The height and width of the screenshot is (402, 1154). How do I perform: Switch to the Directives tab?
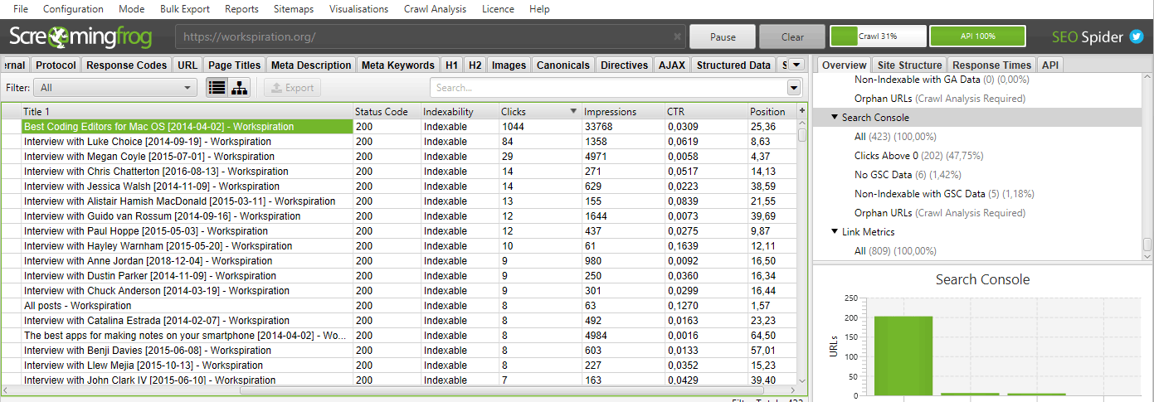[x=624, y=65]
